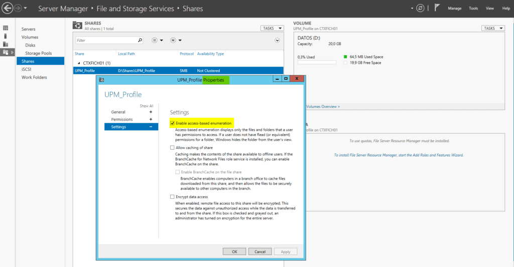This screenshot has height=267, width=514.
Task: Toggle Enable access-based enumeration checkbox
Action: [x=173, y=123]
